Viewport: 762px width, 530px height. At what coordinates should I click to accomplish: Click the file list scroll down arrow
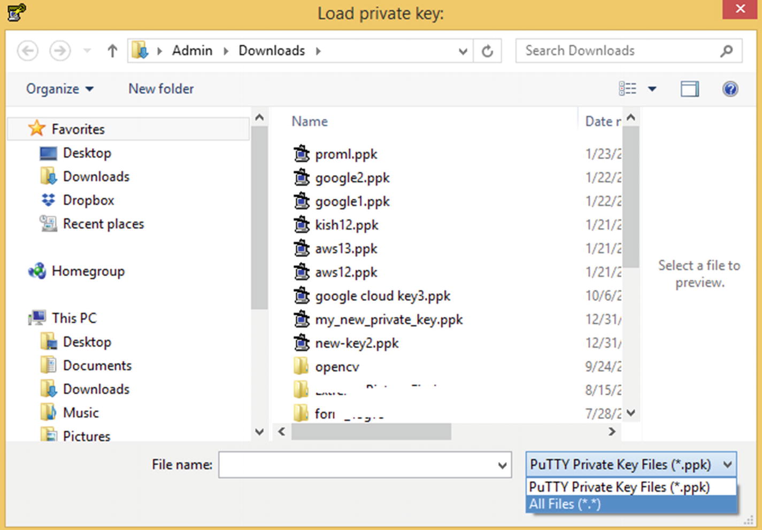pyautogui.click(x=631, y=412)
